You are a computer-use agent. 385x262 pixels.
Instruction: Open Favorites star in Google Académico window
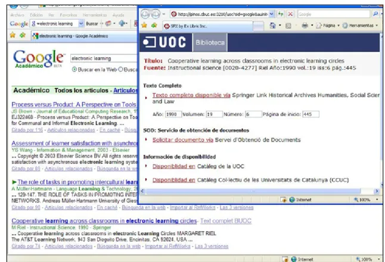[13, 35]
